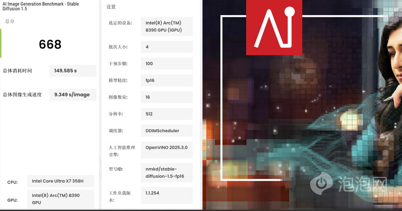
Task: Click the DDIMScheduler scheduler field
Action: click(167, 131)
